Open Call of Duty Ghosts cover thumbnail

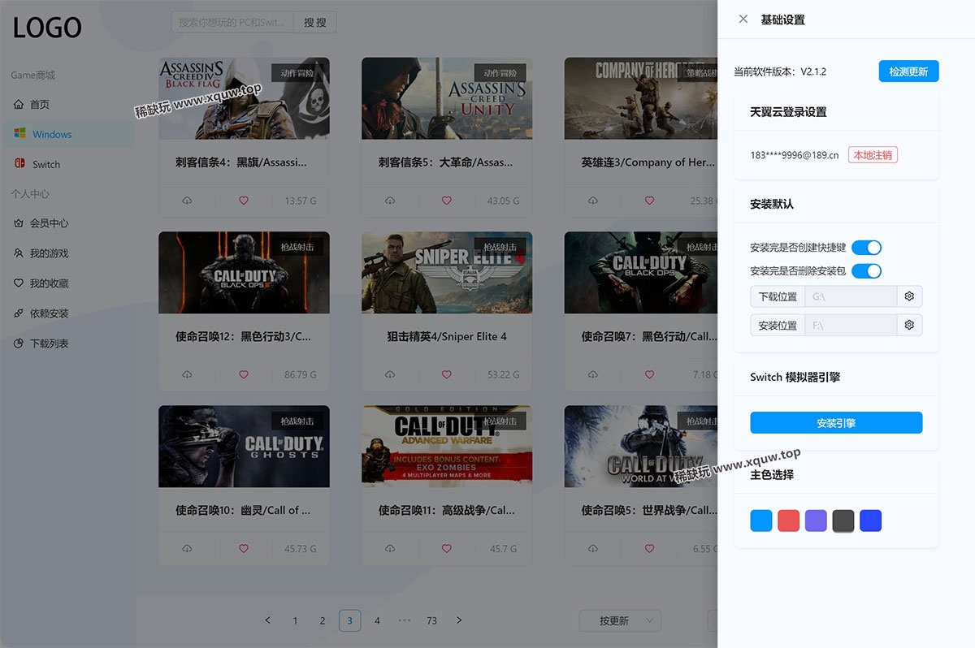pos(244,447)
